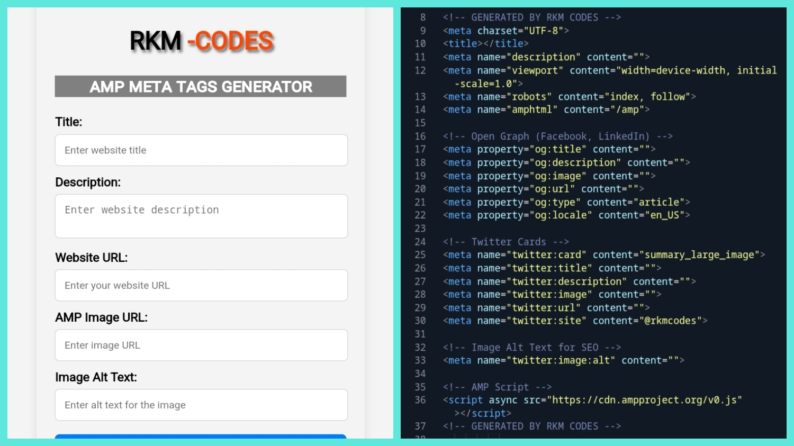794x446 pixels.
Task: Click the Image Alt Text field
Action: point(201,405)
